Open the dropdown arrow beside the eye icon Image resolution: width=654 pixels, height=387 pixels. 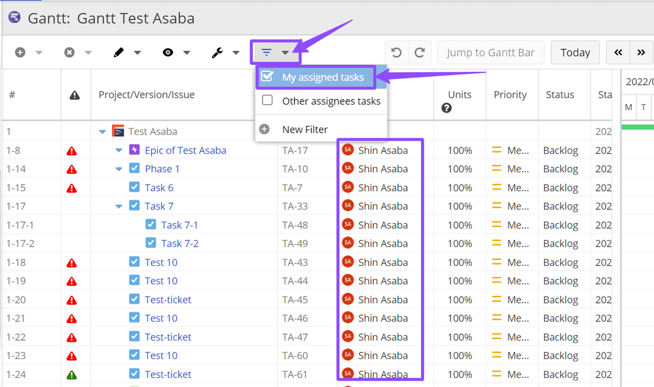[x=187, y=52]
